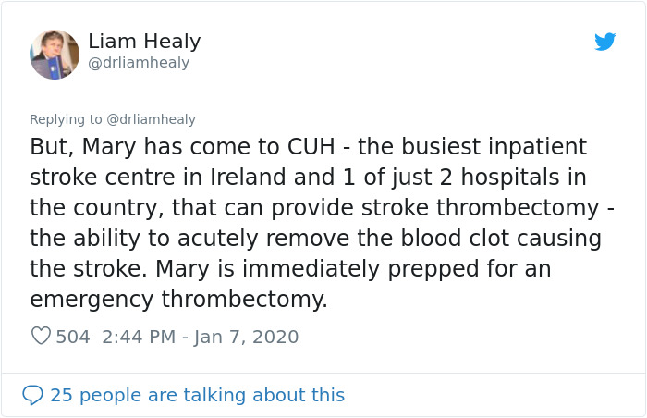647x418 pixels.
Task: Open the Liam Healy display name
Action: (x=144, y=42)
